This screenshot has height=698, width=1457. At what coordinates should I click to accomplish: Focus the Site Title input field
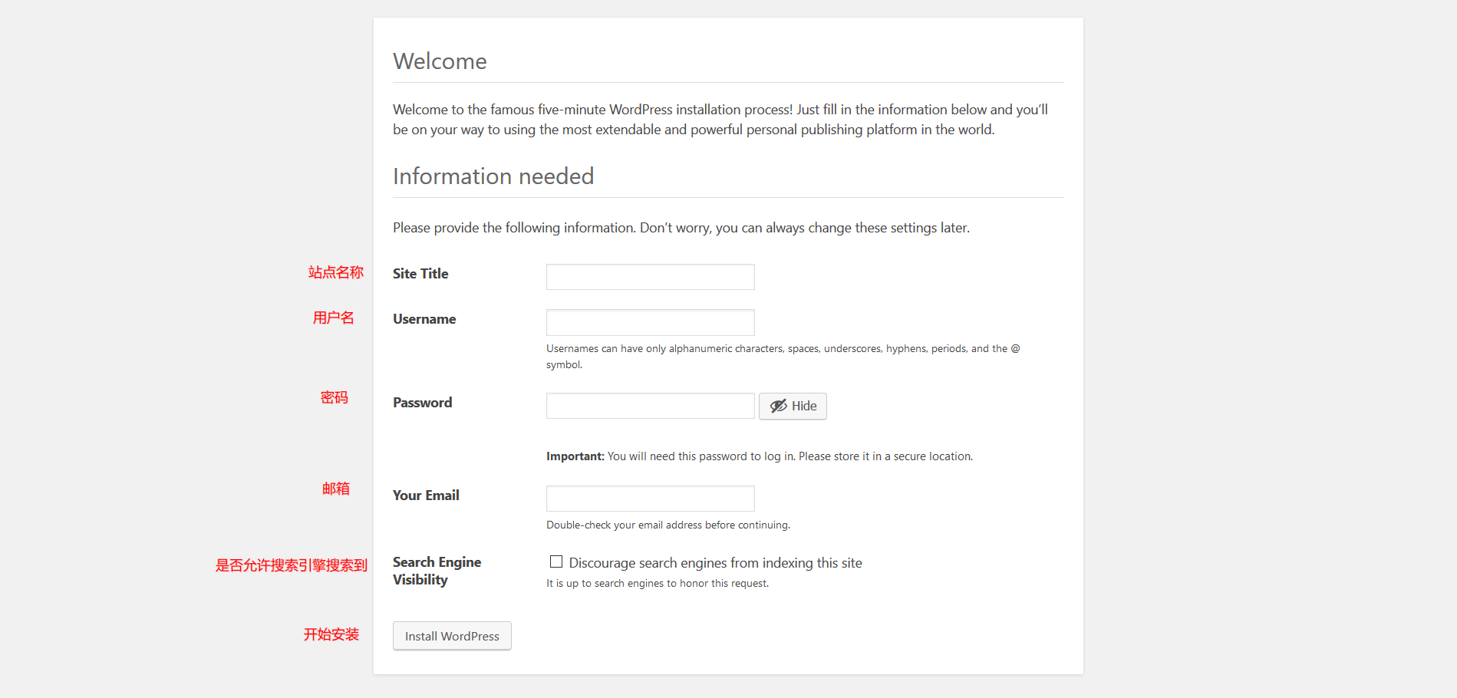coord(650,277)
